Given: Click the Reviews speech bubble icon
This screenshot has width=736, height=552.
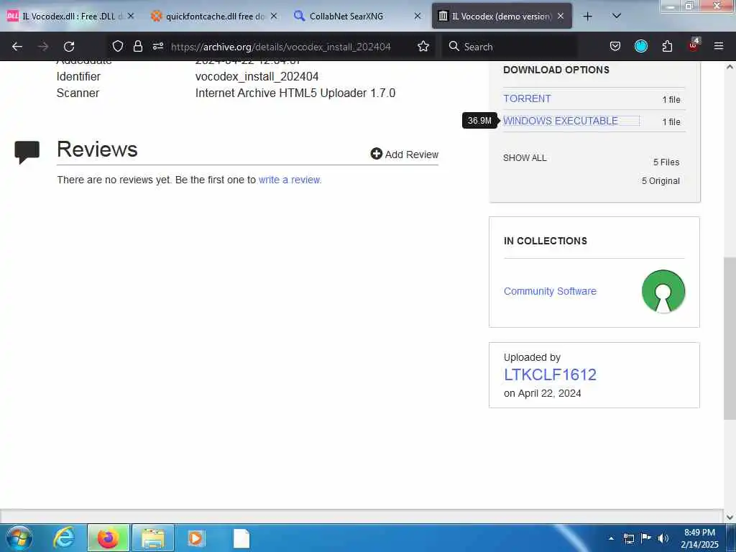Looking at the screenshot, I should click(x=27, y=152).
